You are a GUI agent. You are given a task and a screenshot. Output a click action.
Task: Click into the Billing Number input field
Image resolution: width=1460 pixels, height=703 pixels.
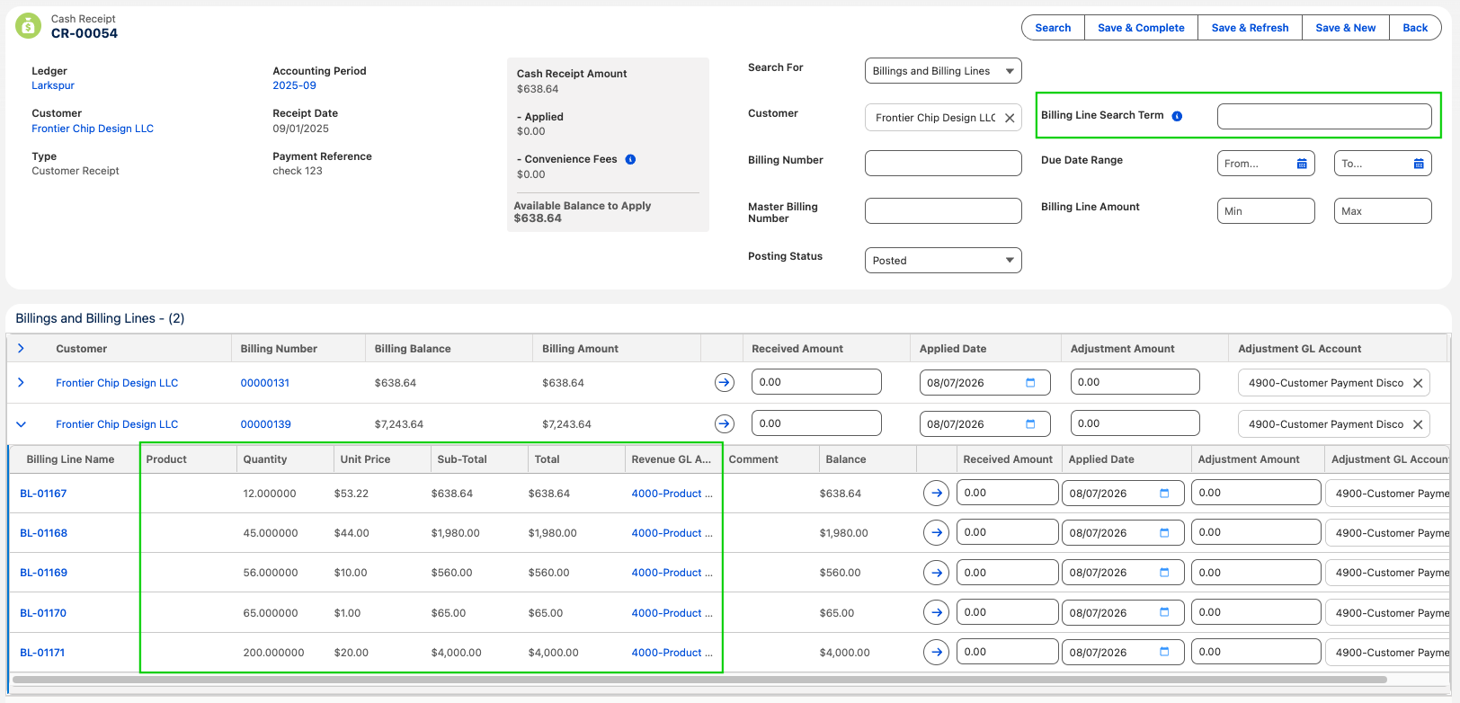943,164
